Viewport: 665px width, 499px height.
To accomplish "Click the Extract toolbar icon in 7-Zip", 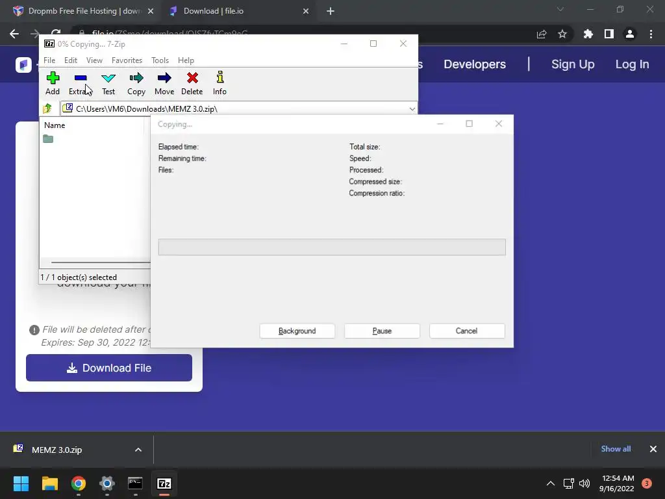I will point(80,83).
